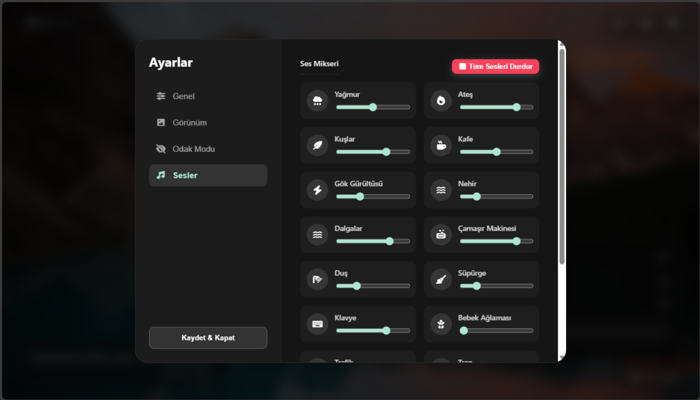This screenshot has width=700, height=400.
Task: Click the Dalgalar waves icon
Action: tap(317, 235)
